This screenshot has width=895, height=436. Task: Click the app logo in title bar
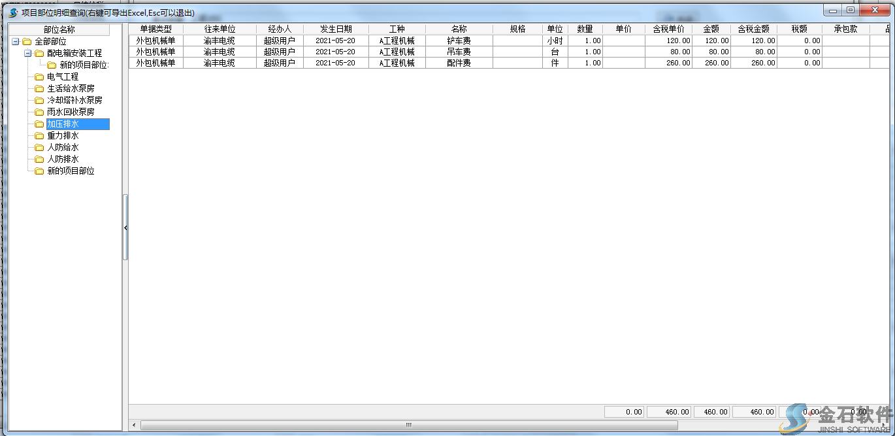13,12
